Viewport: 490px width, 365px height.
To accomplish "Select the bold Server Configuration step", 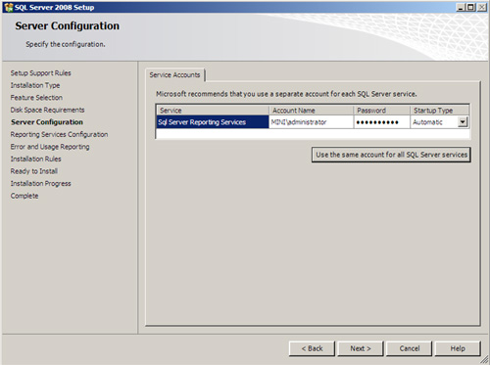I will tap(47, 122).
